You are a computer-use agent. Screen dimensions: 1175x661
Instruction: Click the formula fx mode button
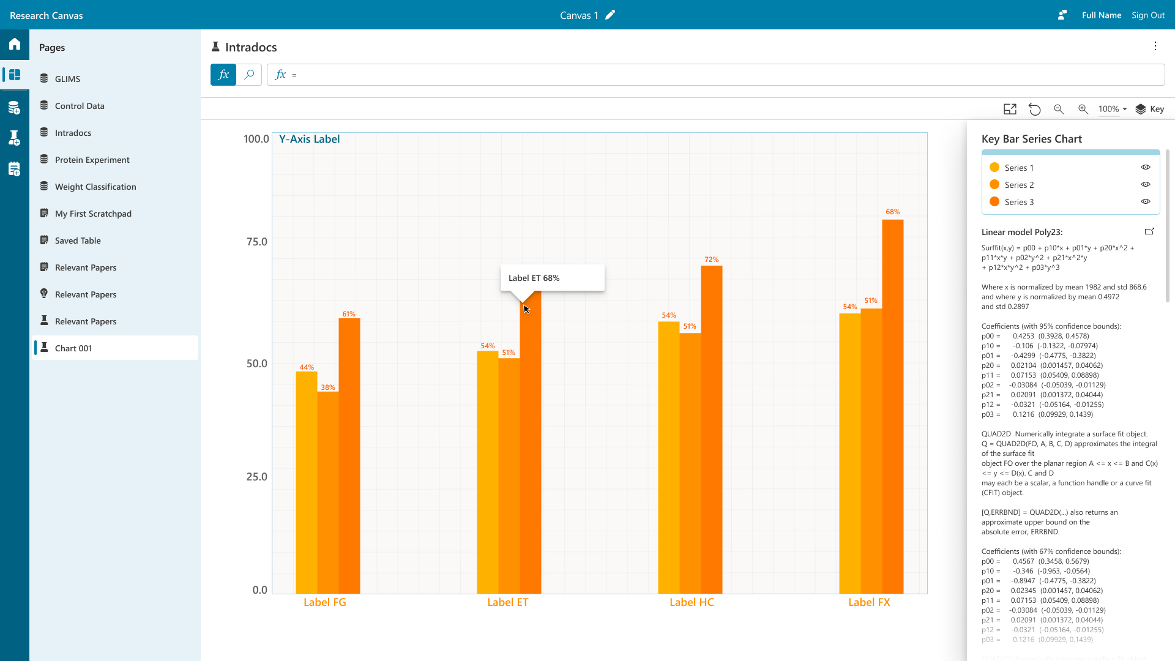223,75
